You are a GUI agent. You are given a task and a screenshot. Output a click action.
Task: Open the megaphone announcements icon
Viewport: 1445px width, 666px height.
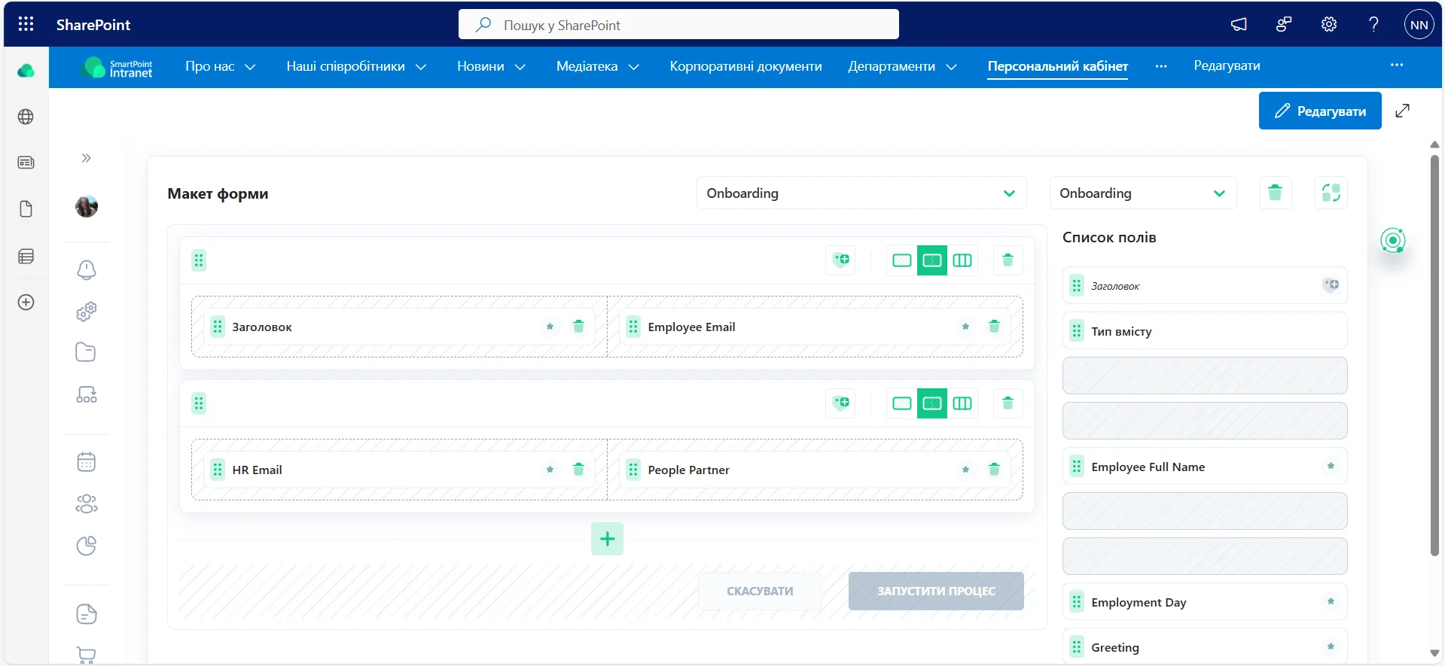point(1239,25)
